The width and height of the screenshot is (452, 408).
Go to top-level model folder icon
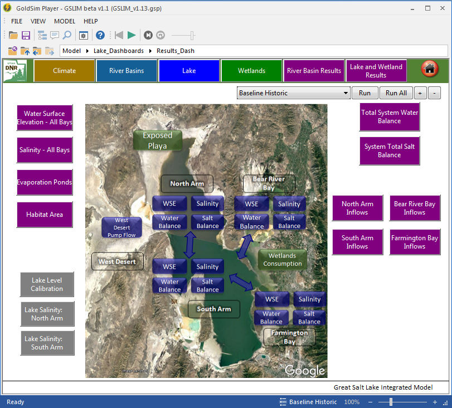13,51
